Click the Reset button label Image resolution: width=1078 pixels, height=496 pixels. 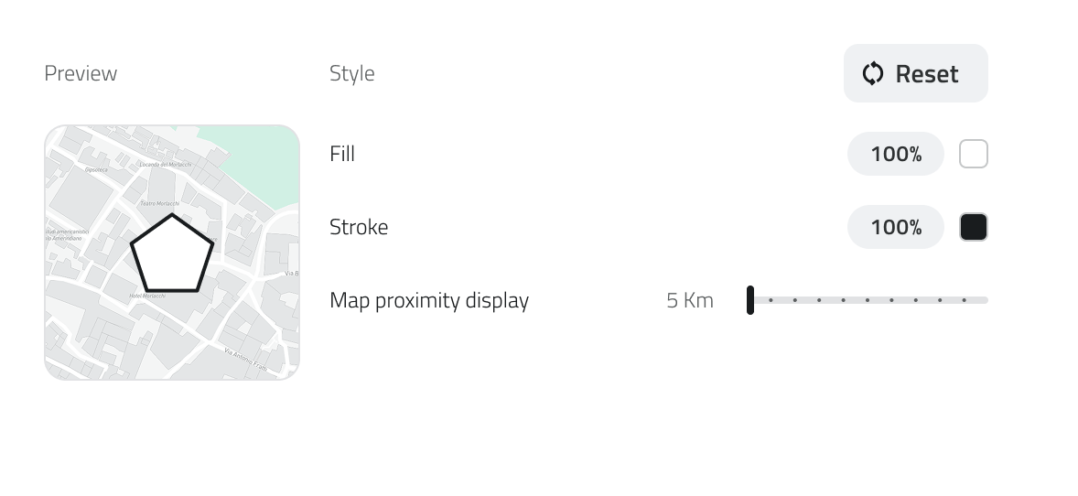926,74
